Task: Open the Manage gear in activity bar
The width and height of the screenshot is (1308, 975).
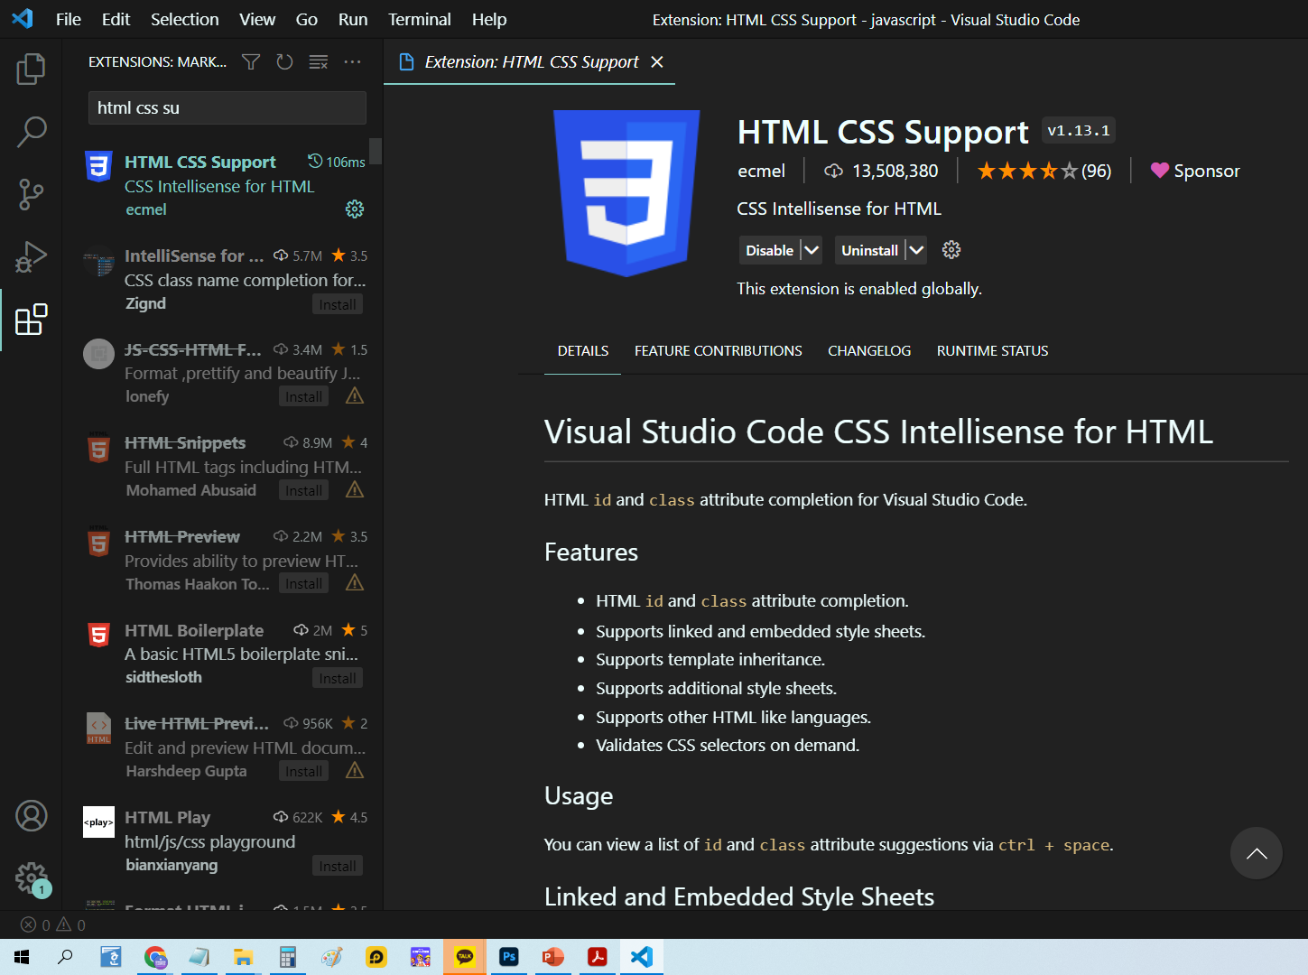Action: (x=31, y=877)
